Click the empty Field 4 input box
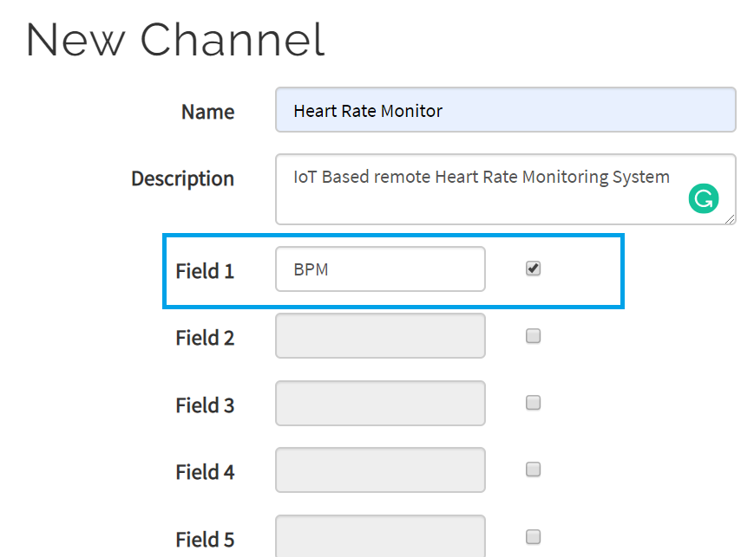This screenshot has width=754, height=557. click(379, 470)
